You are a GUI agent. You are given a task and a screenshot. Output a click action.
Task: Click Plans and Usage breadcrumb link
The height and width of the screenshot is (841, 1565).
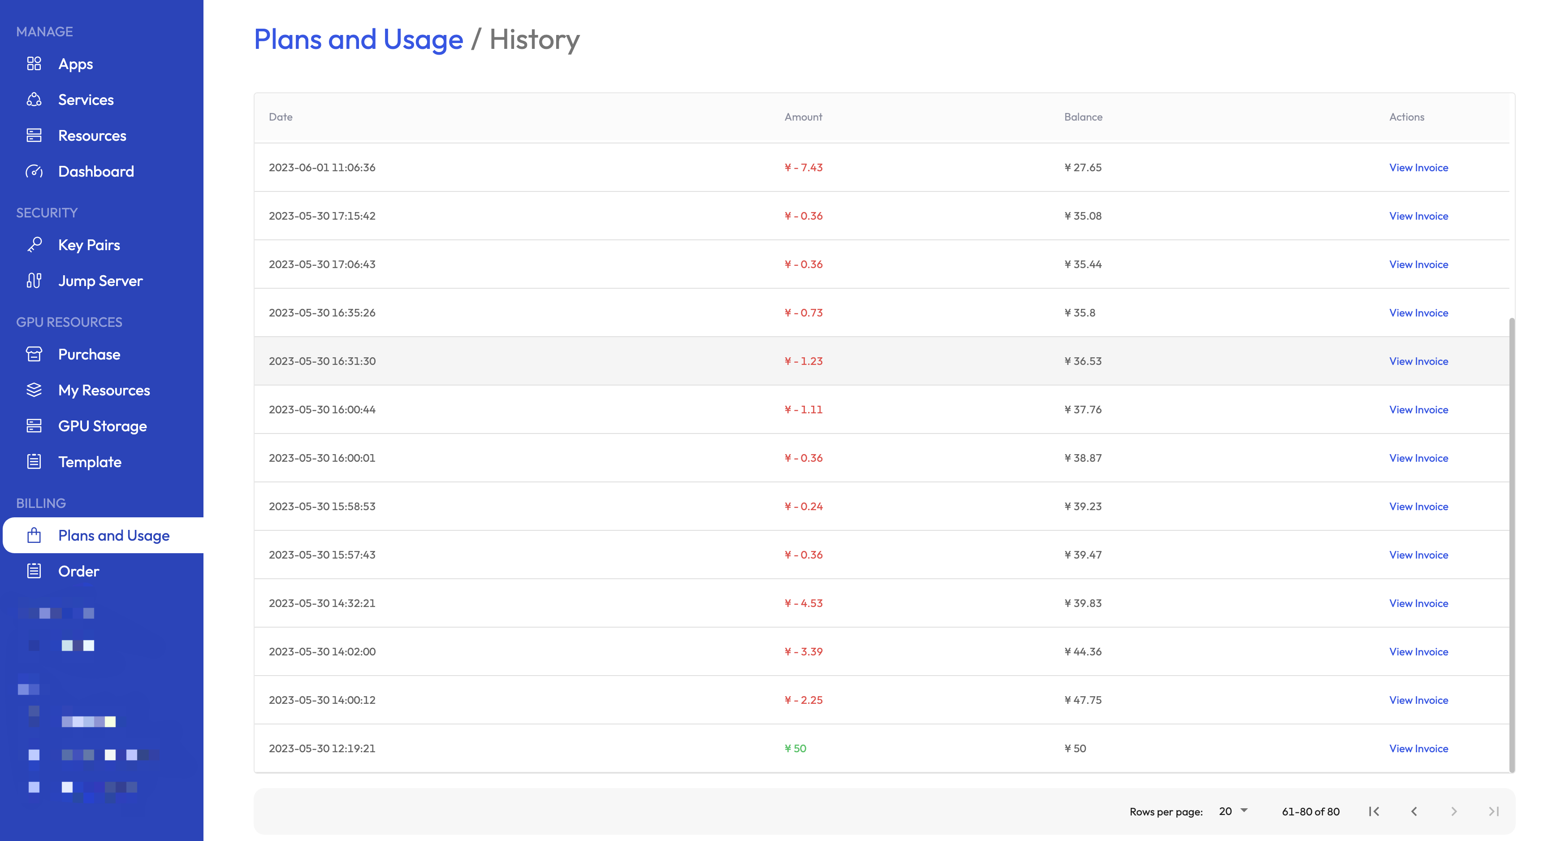tap(359, 39)
